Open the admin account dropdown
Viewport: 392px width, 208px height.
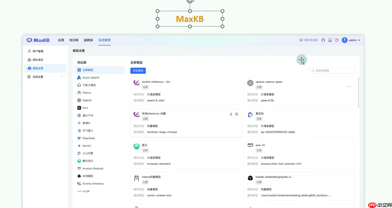tap(351, 40)
